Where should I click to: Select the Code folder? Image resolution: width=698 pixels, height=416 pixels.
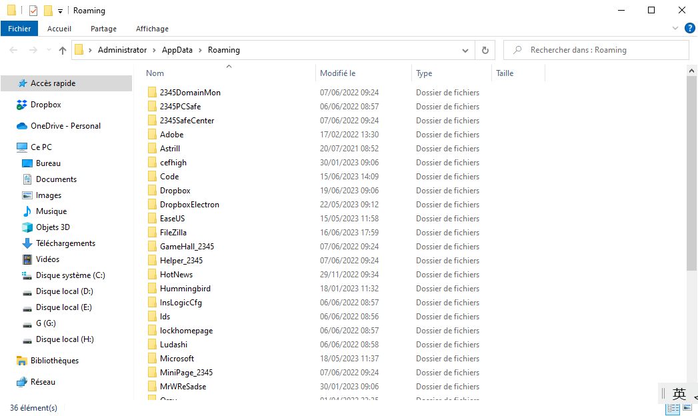(x=169, y=177)
